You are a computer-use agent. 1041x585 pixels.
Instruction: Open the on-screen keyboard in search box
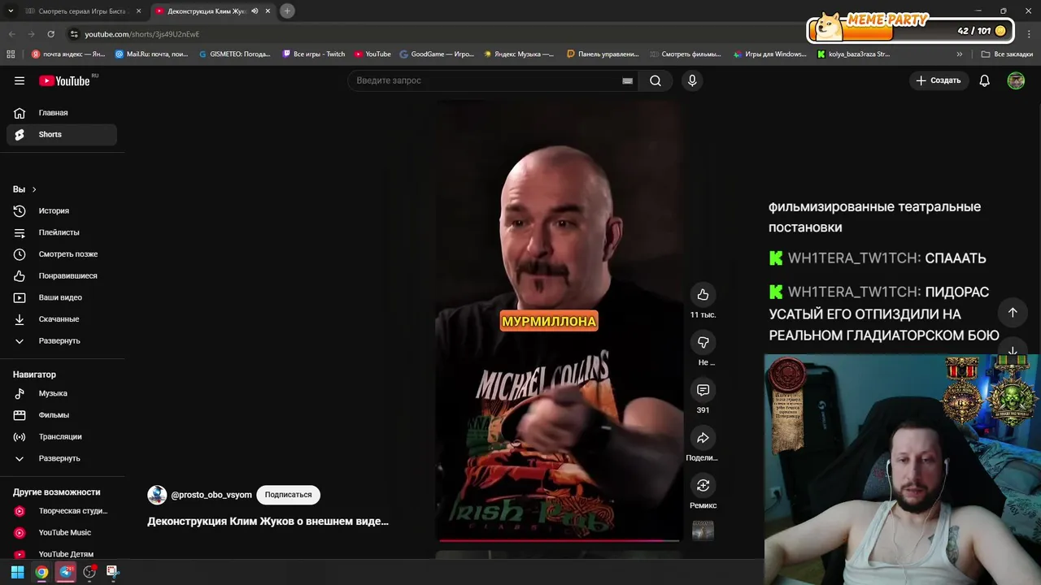click(x=627, y=80)
